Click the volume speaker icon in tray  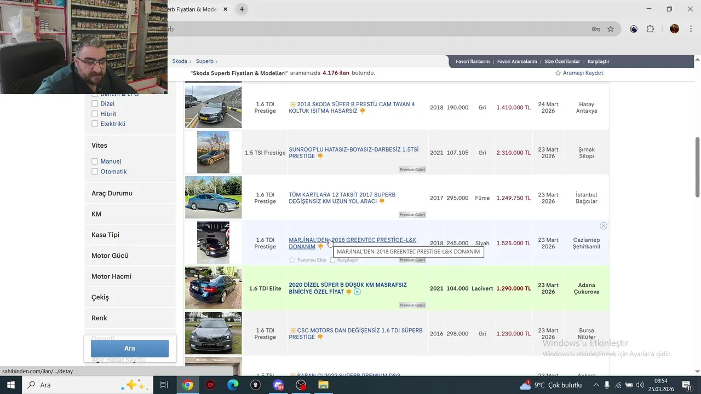click(639, 385)
